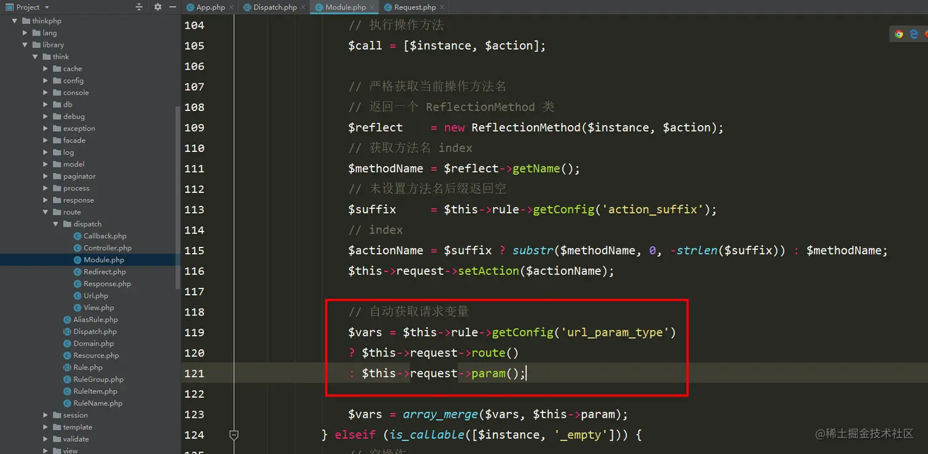Collapse the route folder arrow
The height and width of the screenshot is (454, 928).
click(x=46, y=212)
